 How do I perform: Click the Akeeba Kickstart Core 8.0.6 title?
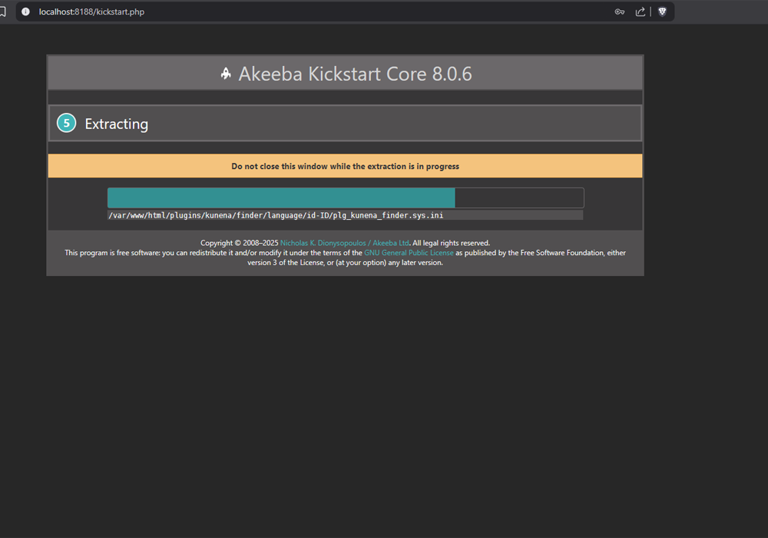coord(356,73)
